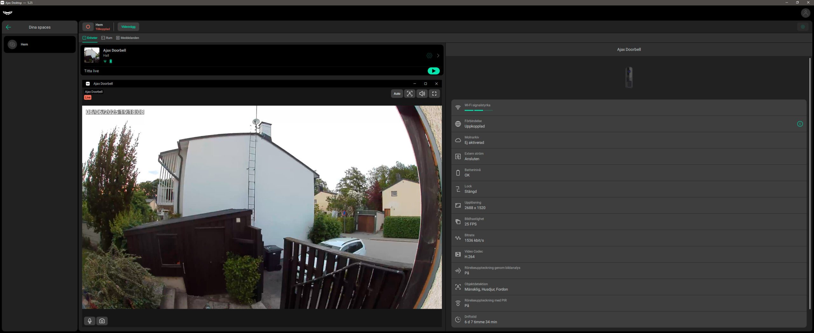The width and height of the screenshot is (814, 333).
Task: Click the Ajax logo icon
Action: click(x=8, y=13)
